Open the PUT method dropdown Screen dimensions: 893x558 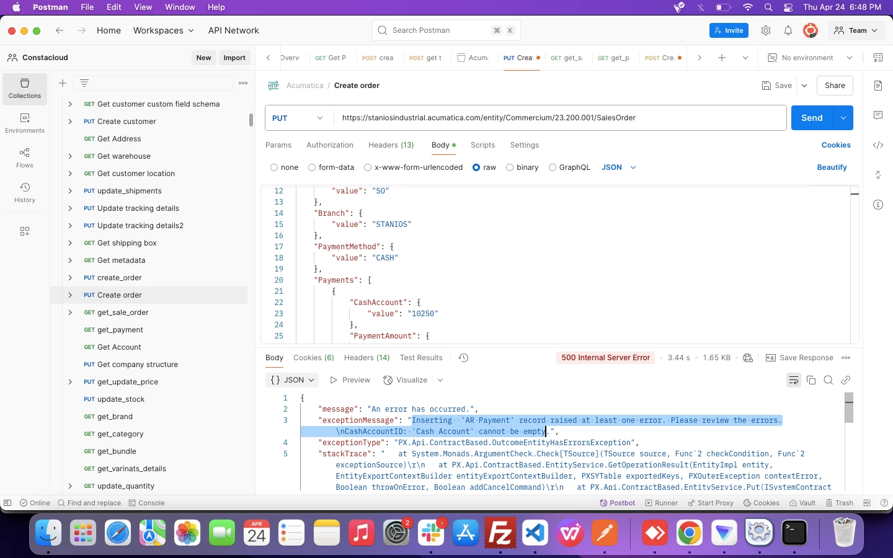click(299, 118)
